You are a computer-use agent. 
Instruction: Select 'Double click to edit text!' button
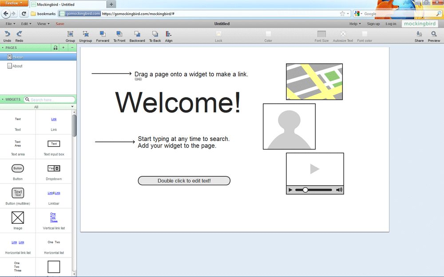click(x=184, y=181)
